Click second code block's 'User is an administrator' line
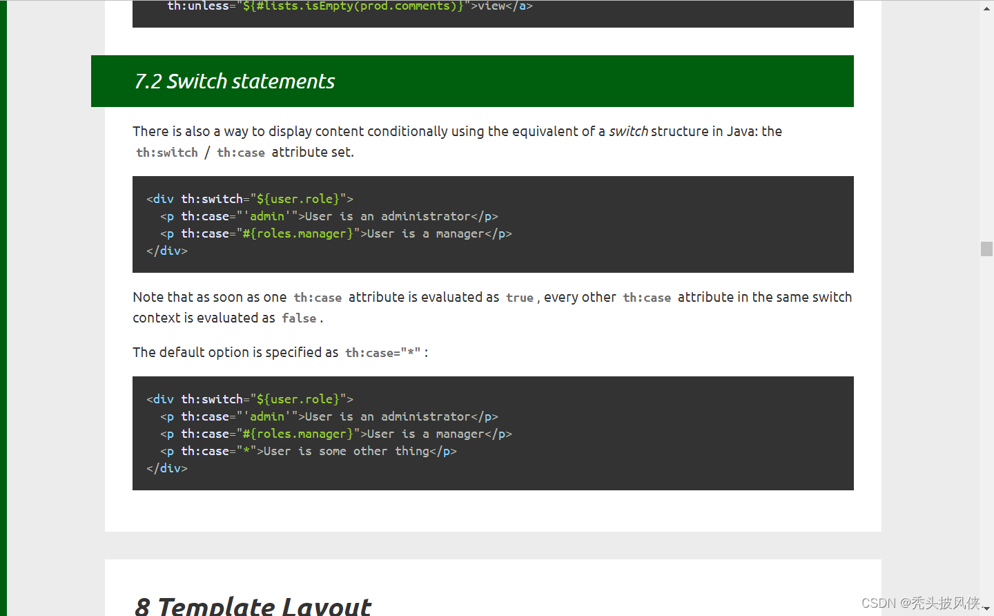994x616 pixels. point(329,416)
